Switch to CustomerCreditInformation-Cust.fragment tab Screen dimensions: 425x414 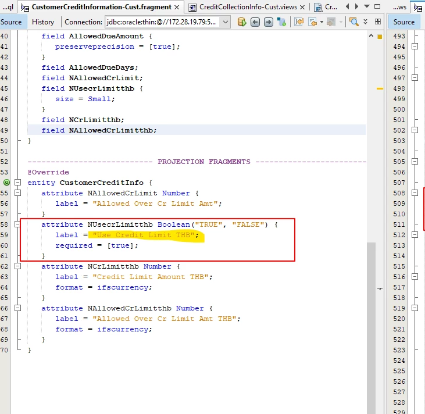(x=101, y=7)
